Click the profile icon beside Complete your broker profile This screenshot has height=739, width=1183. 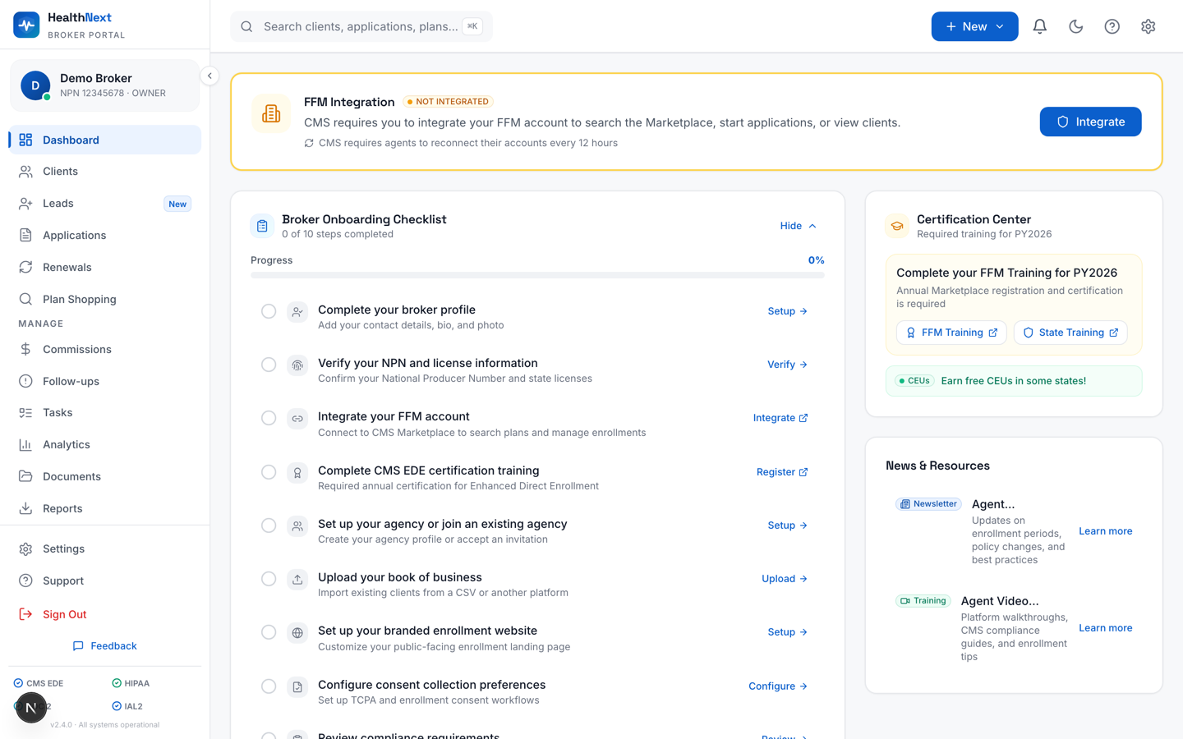[297, 311]
